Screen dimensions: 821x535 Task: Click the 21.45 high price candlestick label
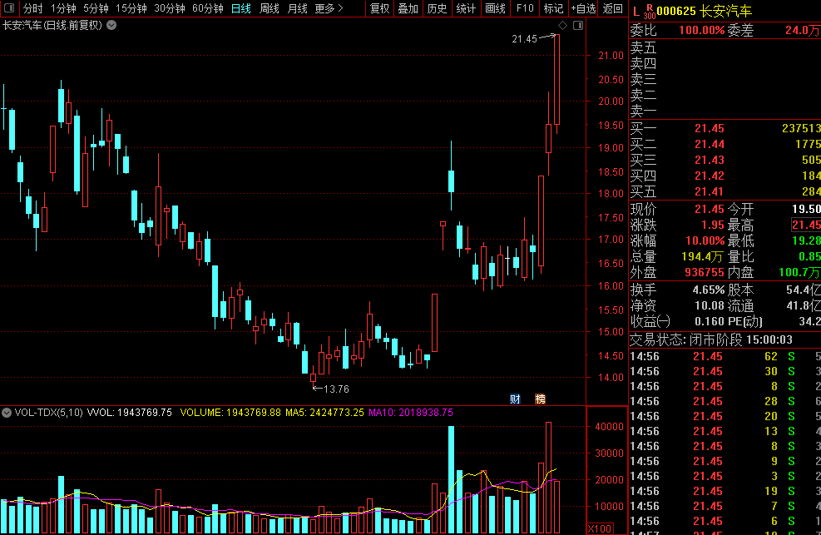pyautogui.click(x=524, y=38)
